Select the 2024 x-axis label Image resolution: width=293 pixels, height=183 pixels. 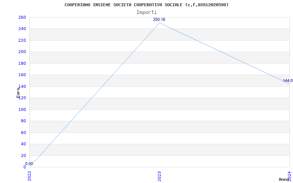tap(289, 176)
